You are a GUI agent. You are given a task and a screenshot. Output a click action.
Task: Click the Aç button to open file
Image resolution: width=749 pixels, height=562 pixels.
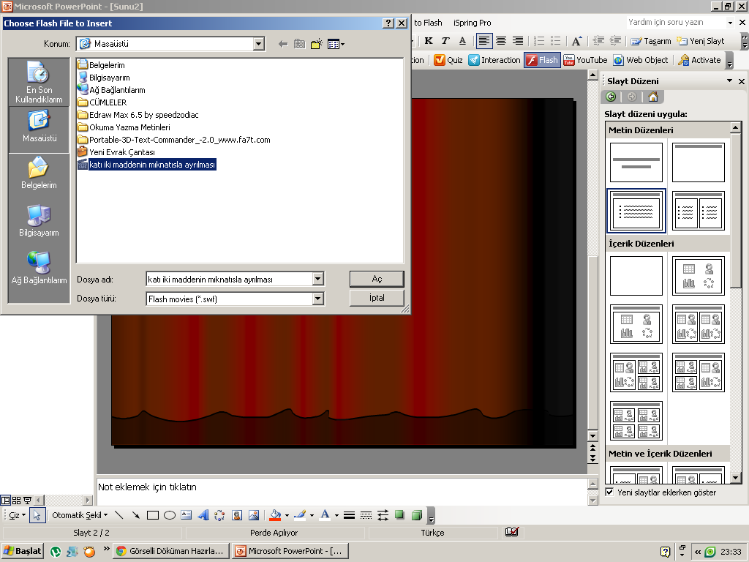pyautogui.click(x=377, y=279)
